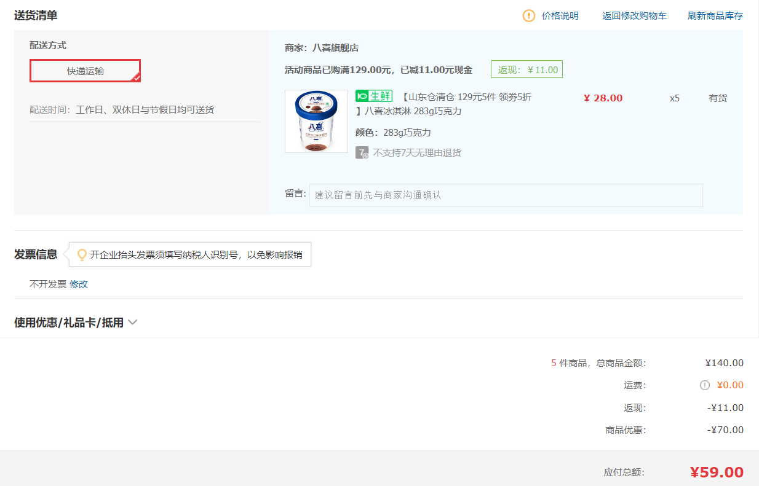The image size is (759, 486).
Task: Select the 快递运输 delivery option
Action: [x=85, y=71]
